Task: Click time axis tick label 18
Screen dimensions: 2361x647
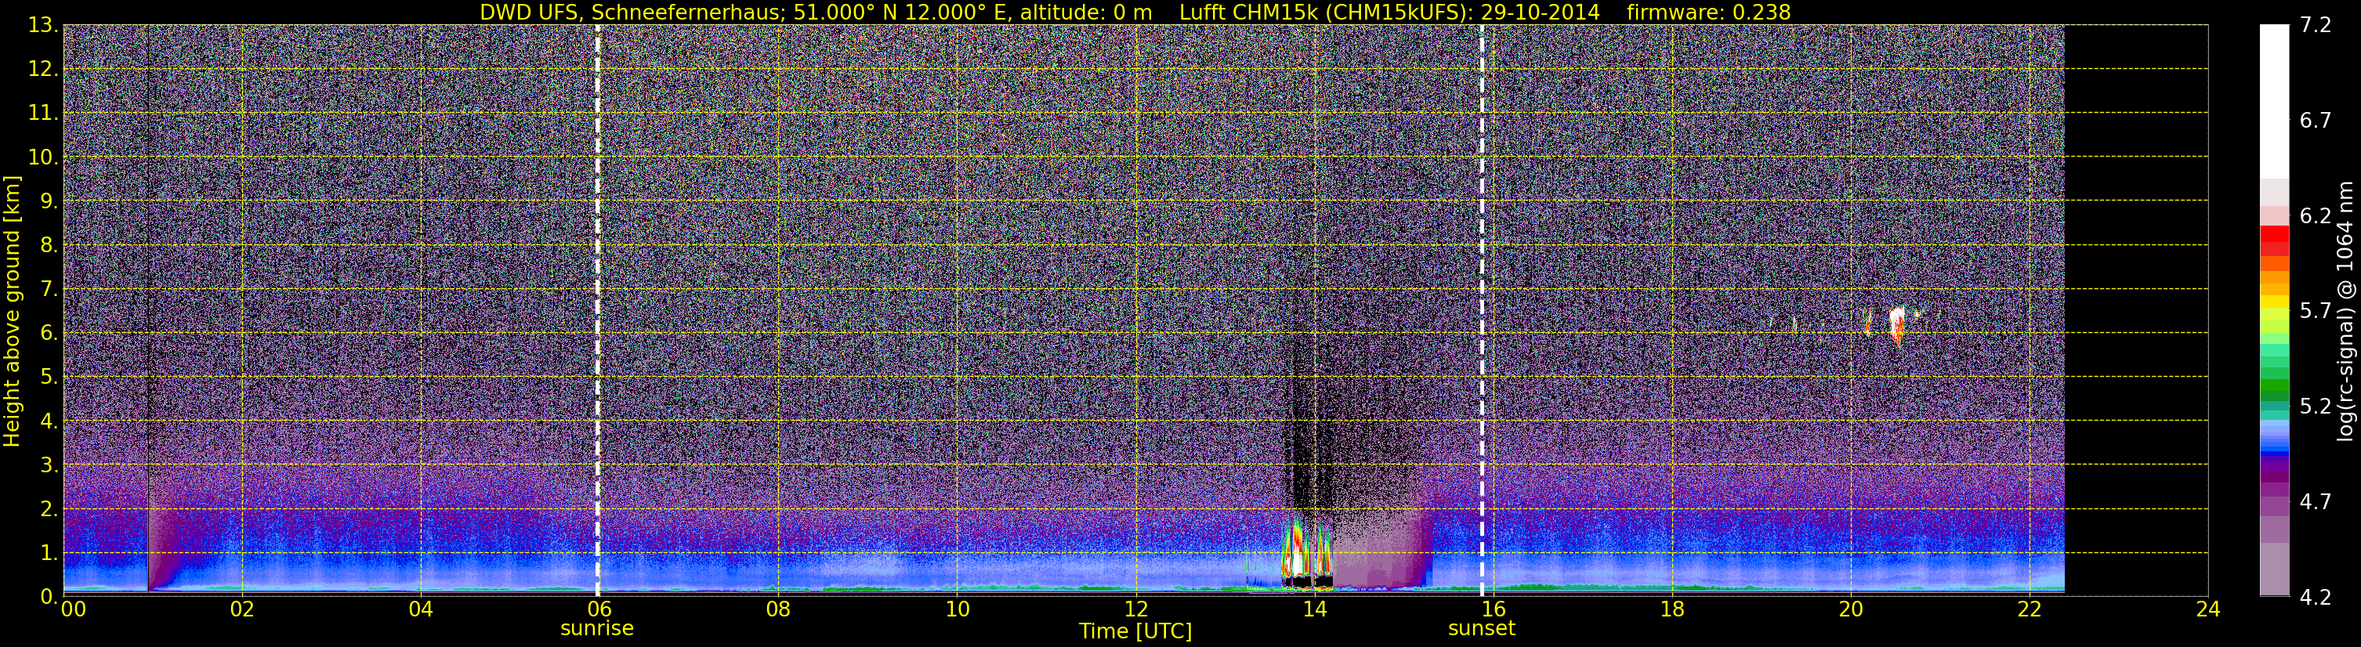Action: (x=1671, y=609)
